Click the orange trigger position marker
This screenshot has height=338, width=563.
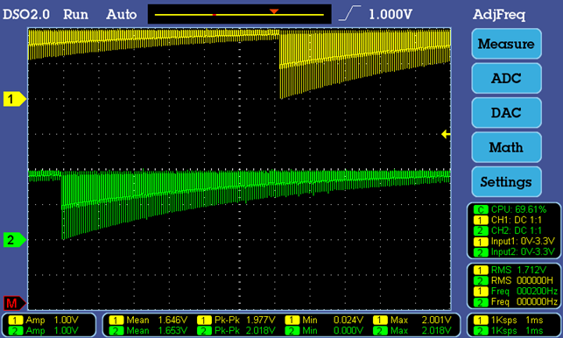tap(274, 11)
